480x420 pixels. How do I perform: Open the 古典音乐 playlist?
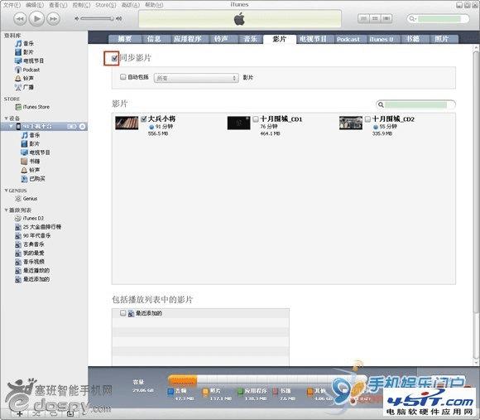pos(30,244)
